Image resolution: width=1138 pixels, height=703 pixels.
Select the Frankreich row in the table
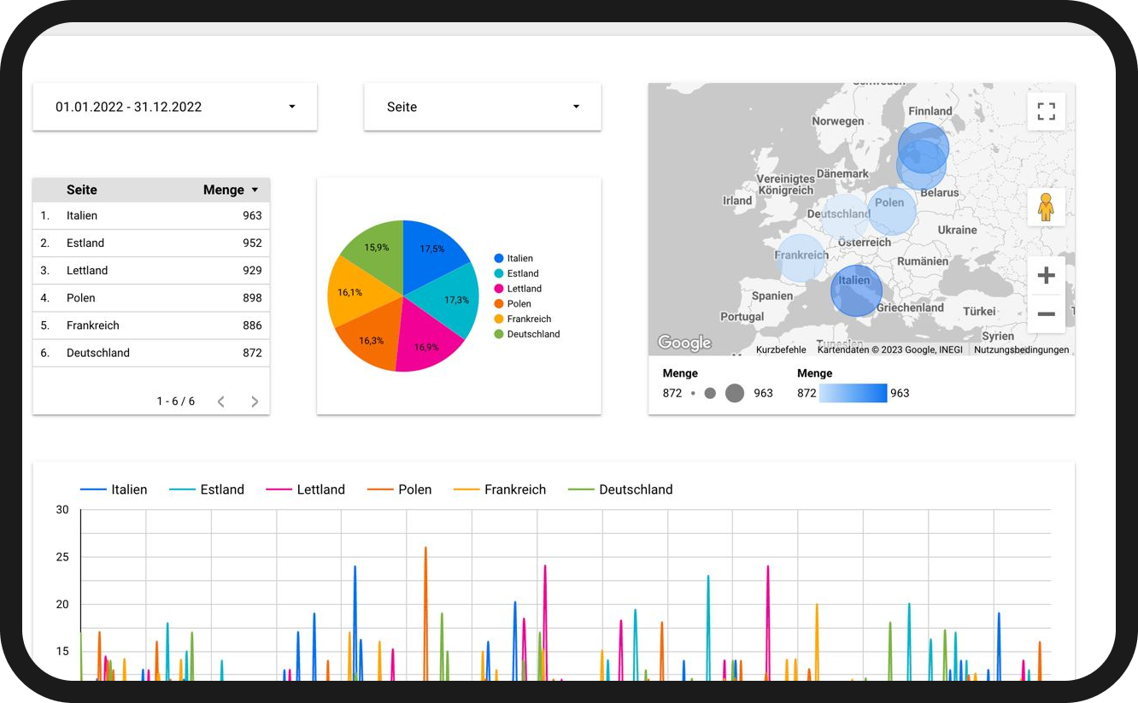[151, 325]
